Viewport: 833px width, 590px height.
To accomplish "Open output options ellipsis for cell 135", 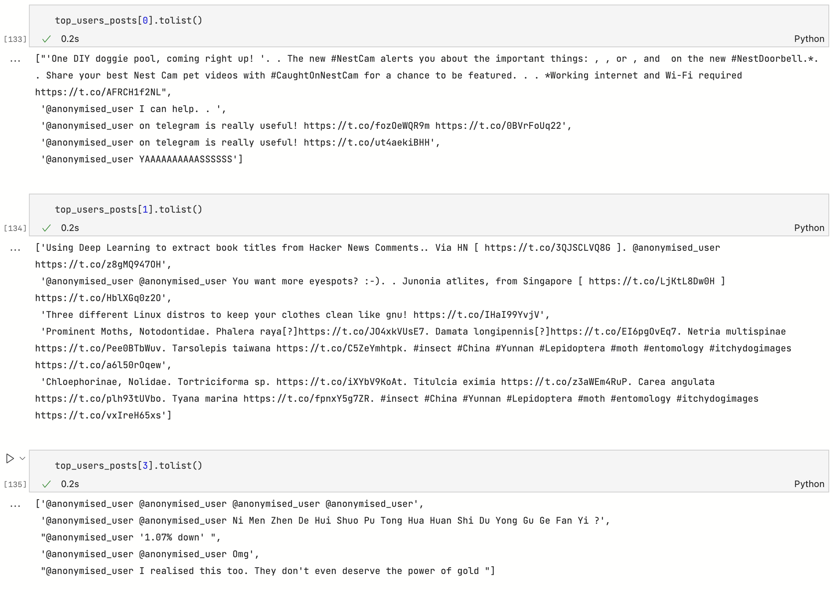I will 15,505.
